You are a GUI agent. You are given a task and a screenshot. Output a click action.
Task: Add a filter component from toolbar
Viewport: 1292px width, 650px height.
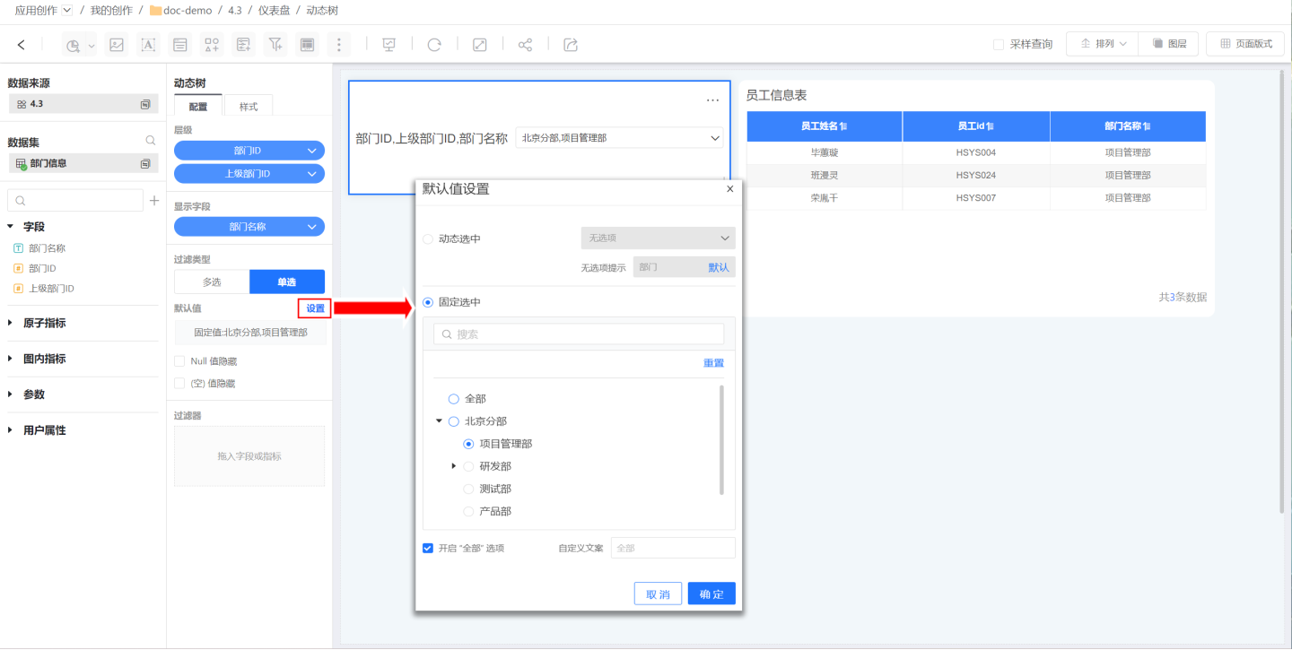[x=275, y=45]
